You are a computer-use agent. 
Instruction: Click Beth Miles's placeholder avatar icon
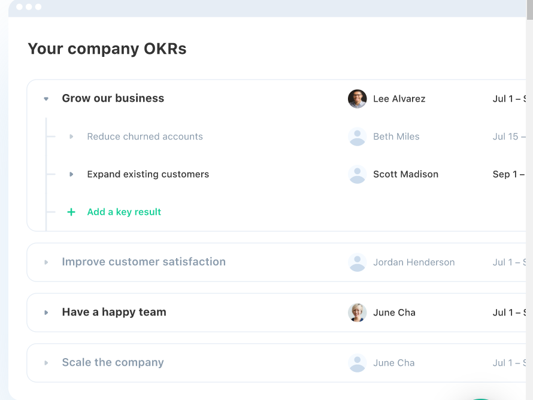pos(357,137)
